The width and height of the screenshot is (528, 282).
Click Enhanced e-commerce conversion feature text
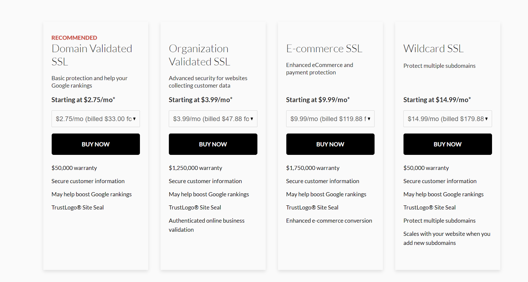[329, 221]
